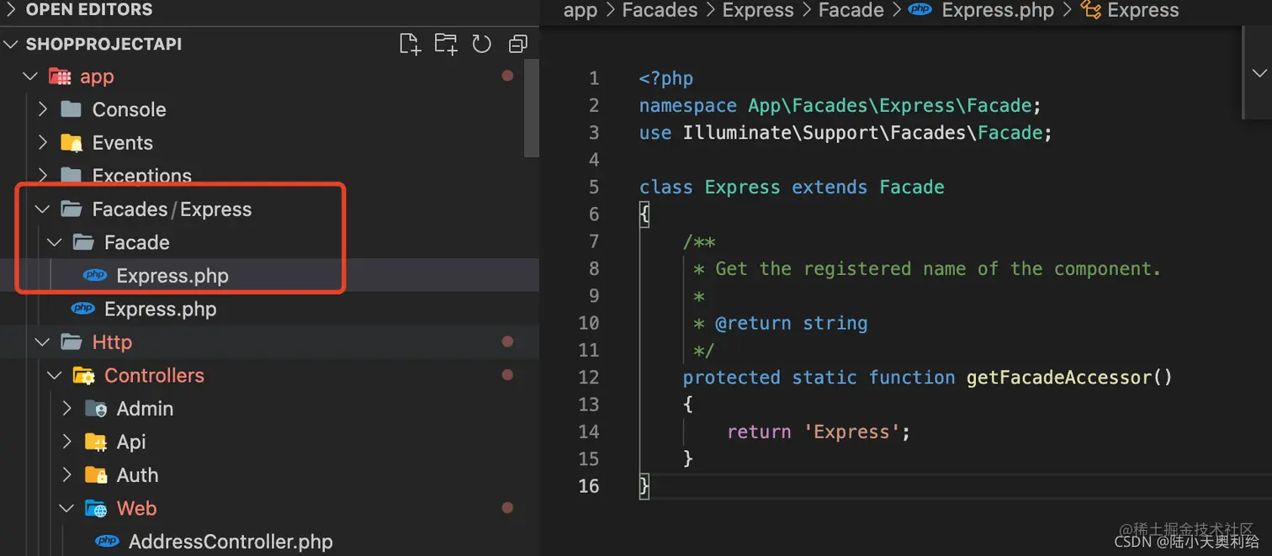1272x556 pixels.
Task: Collapse the Facade subfolder chevron
Action: point(55,242)
